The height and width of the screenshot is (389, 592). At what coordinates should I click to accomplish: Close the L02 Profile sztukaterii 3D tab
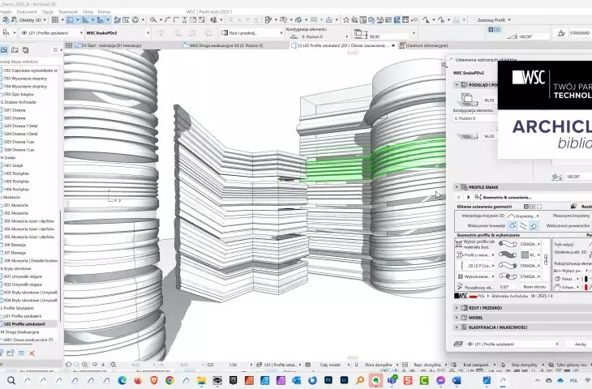coord(393,45)
